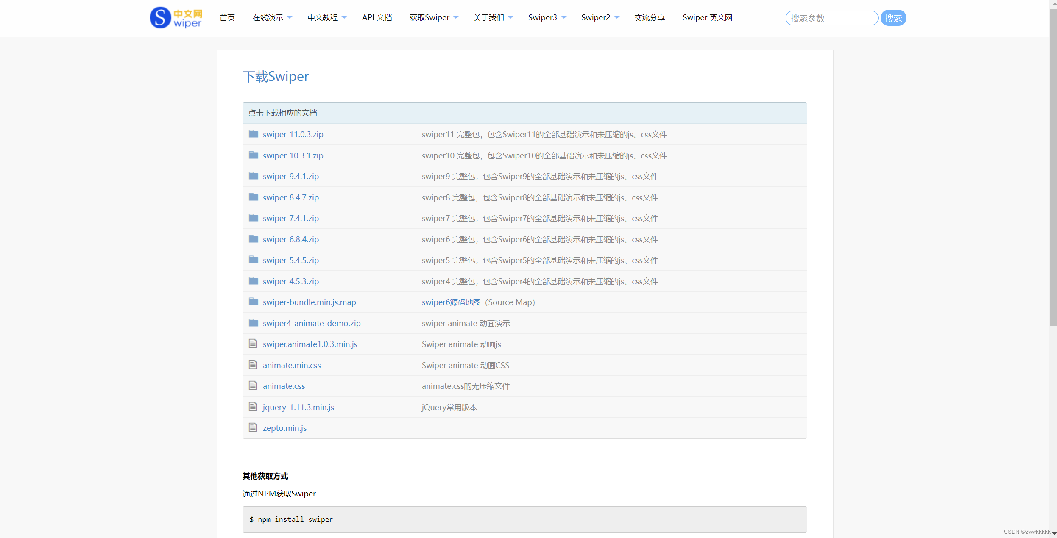Image resolution: width=1057 pixels, height=538 pixels.
Task: Click folder icon beside swiper-11.0.3.zip
Action: tap(253, 134)
